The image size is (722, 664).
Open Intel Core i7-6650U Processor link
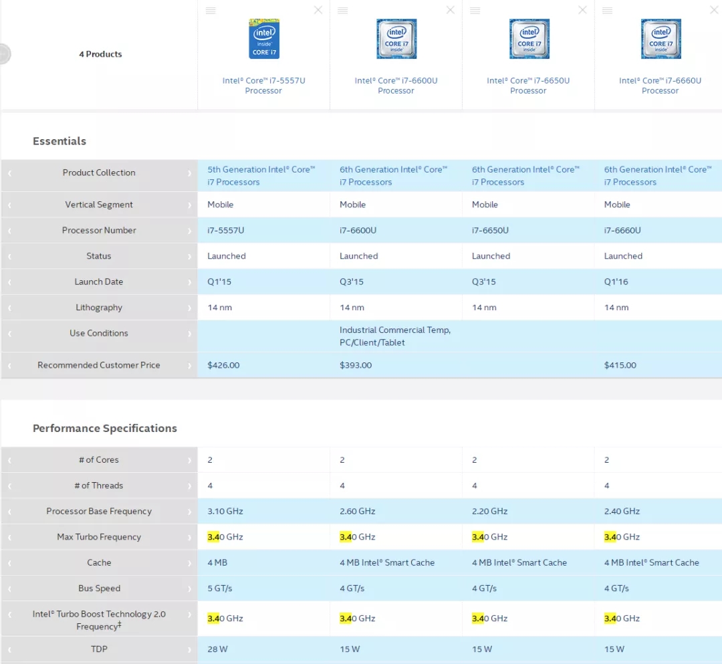(x=528, y=86)
